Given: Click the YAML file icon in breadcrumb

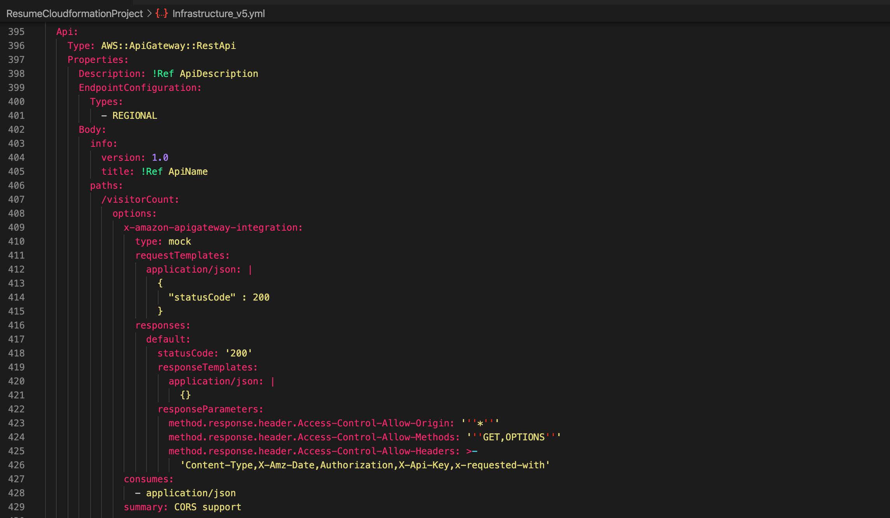Looking at the screenshot, I should [x=162, y=14].
